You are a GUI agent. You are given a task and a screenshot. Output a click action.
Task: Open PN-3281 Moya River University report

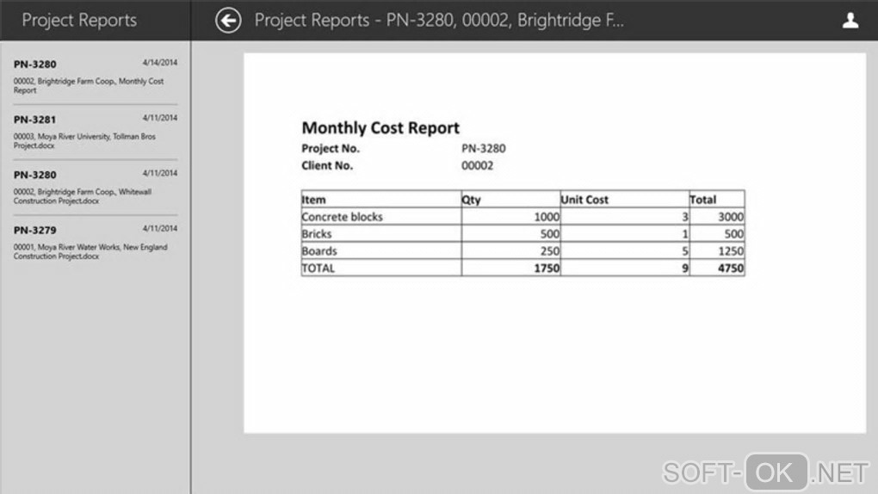click(96, 132)
